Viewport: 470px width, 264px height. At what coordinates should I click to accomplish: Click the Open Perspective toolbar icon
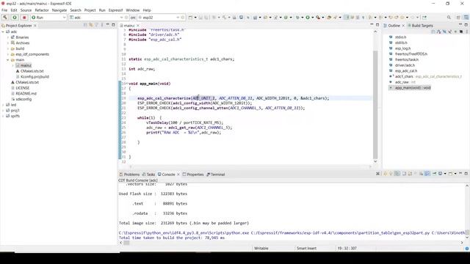(458, 18)
